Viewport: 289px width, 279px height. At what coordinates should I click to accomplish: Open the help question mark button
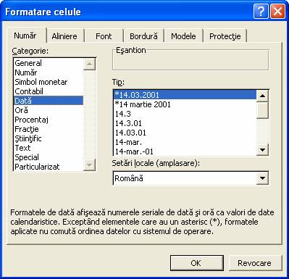coord(261,12)
